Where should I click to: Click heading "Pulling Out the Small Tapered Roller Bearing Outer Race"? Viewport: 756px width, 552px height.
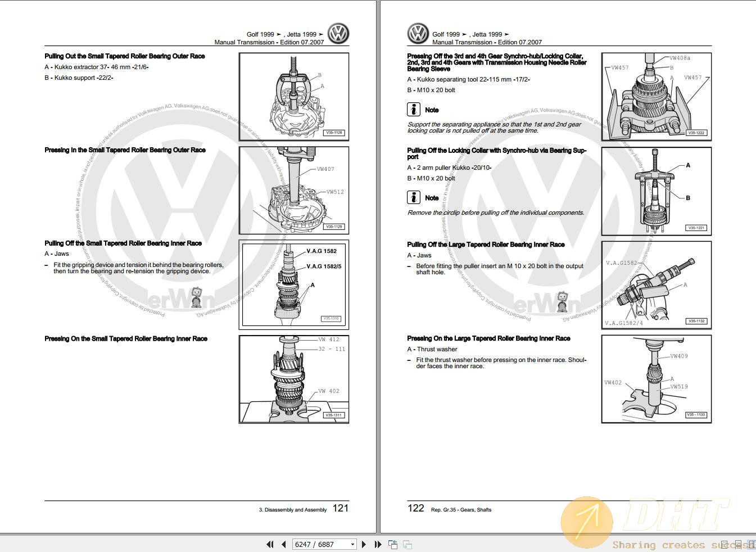(125, 56)
